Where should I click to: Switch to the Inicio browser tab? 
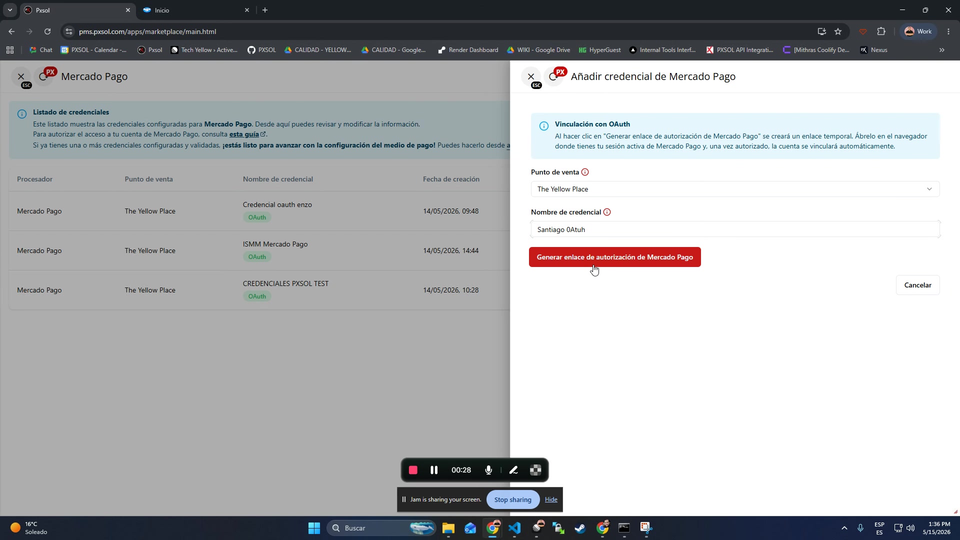195,10
